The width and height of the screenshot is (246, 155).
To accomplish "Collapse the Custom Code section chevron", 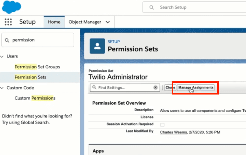I will [x=2, y=88].
